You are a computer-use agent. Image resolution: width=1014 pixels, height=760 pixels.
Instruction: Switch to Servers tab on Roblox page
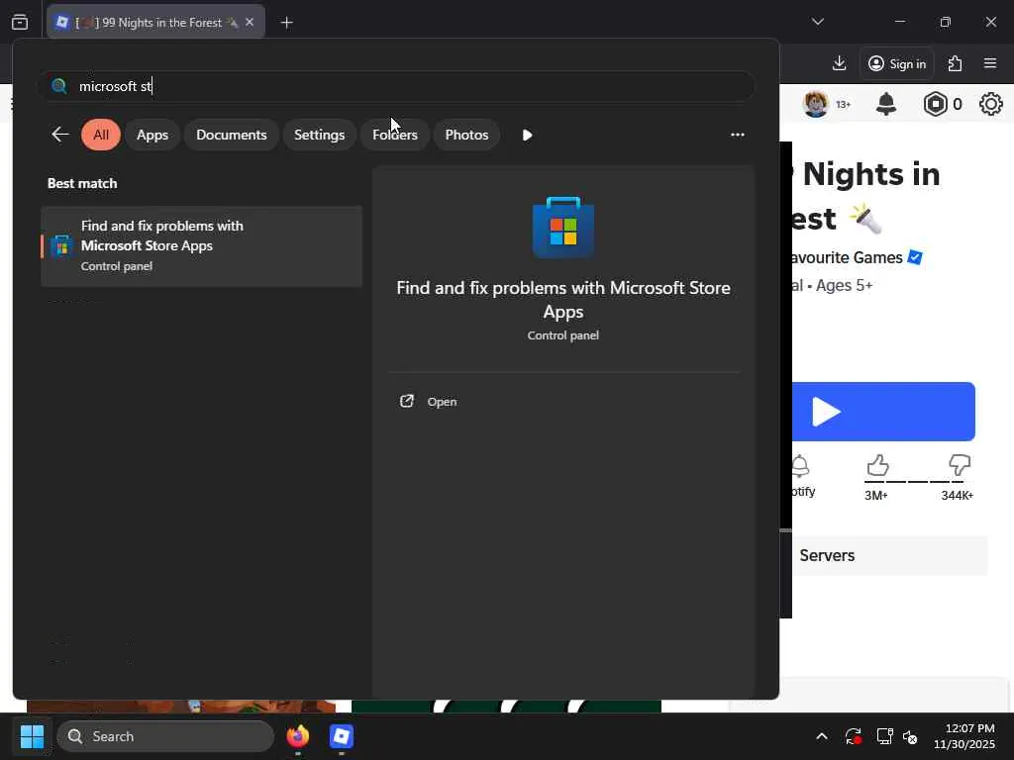pos(827,556)
